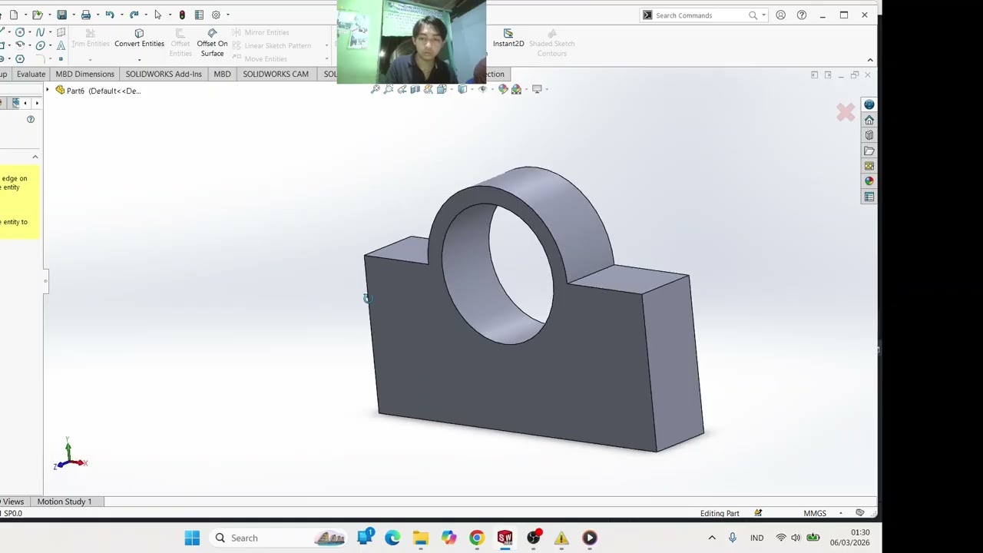Open 3DEXPERIENCE globe icon in task pane
The image size is (983, 553).
pos(869,104)
